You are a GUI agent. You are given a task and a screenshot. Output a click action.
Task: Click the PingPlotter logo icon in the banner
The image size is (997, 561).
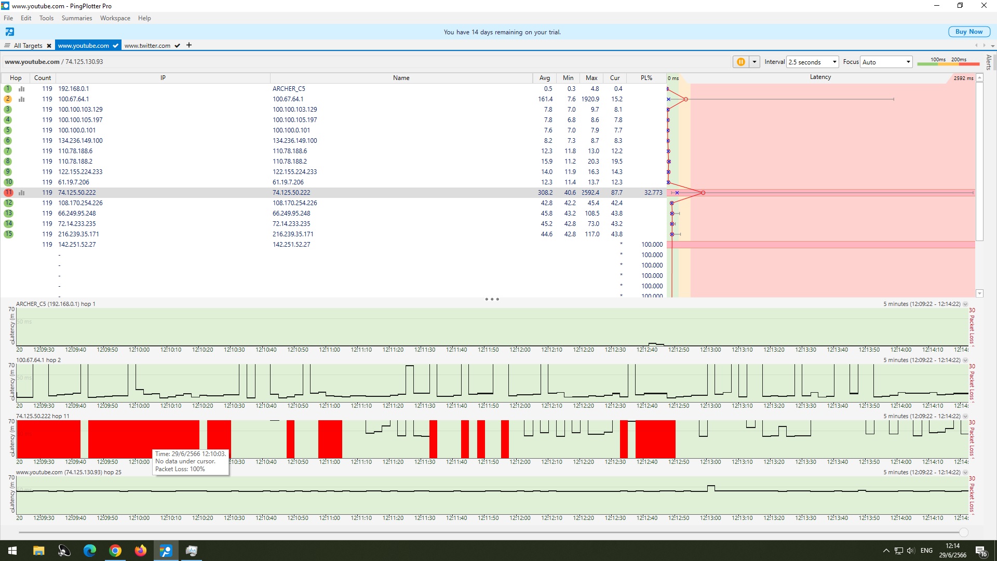9,32
